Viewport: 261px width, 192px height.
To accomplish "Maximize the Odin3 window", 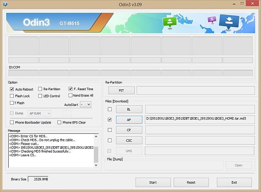I will click(x=242, y=3).
